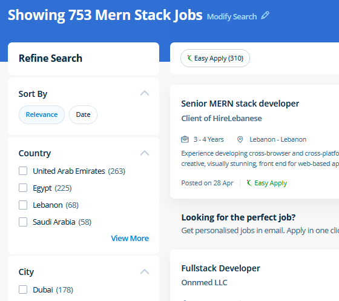
Task: Click the 'Looking for the perfect job?' heading
Action: [x=239, y=217]
